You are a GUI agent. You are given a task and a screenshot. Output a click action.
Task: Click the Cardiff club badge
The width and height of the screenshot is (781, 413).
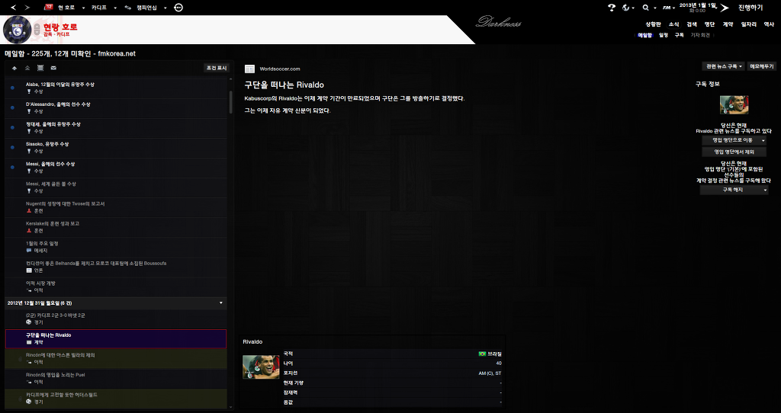[x=17, y=30]
